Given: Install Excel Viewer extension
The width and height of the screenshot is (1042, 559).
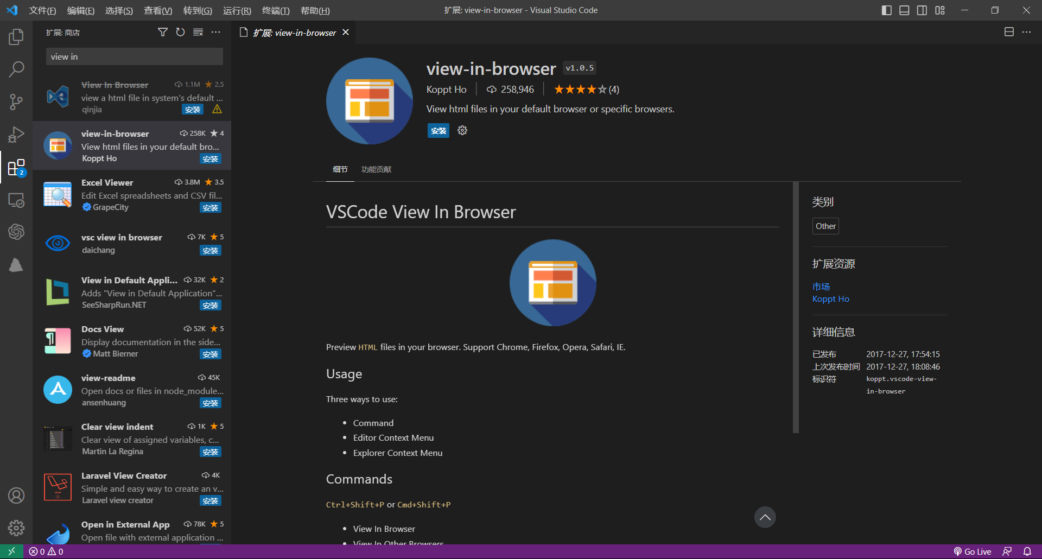Looking at the screenshot, I should 210,207.
